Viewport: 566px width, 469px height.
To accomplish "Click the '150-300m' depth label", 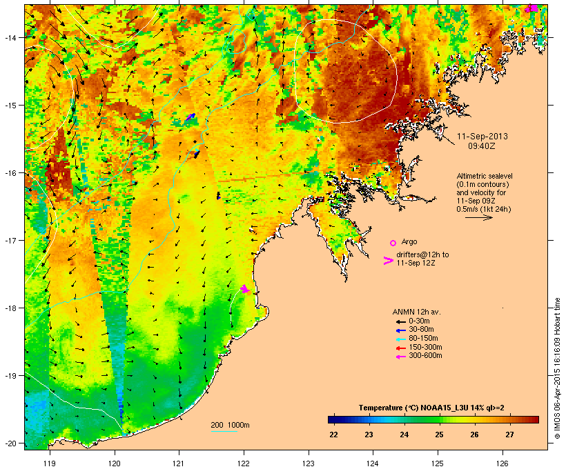I will tap(425, 347).
